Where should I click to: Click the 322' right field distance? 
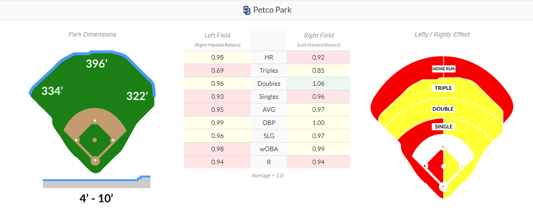point(137,96)
